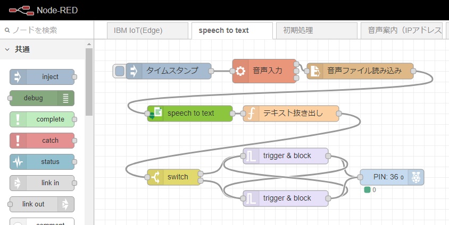The image size is (449, 225).
Task: Select the 音声ファイル読み込み node label
Action: coord(364,71)
